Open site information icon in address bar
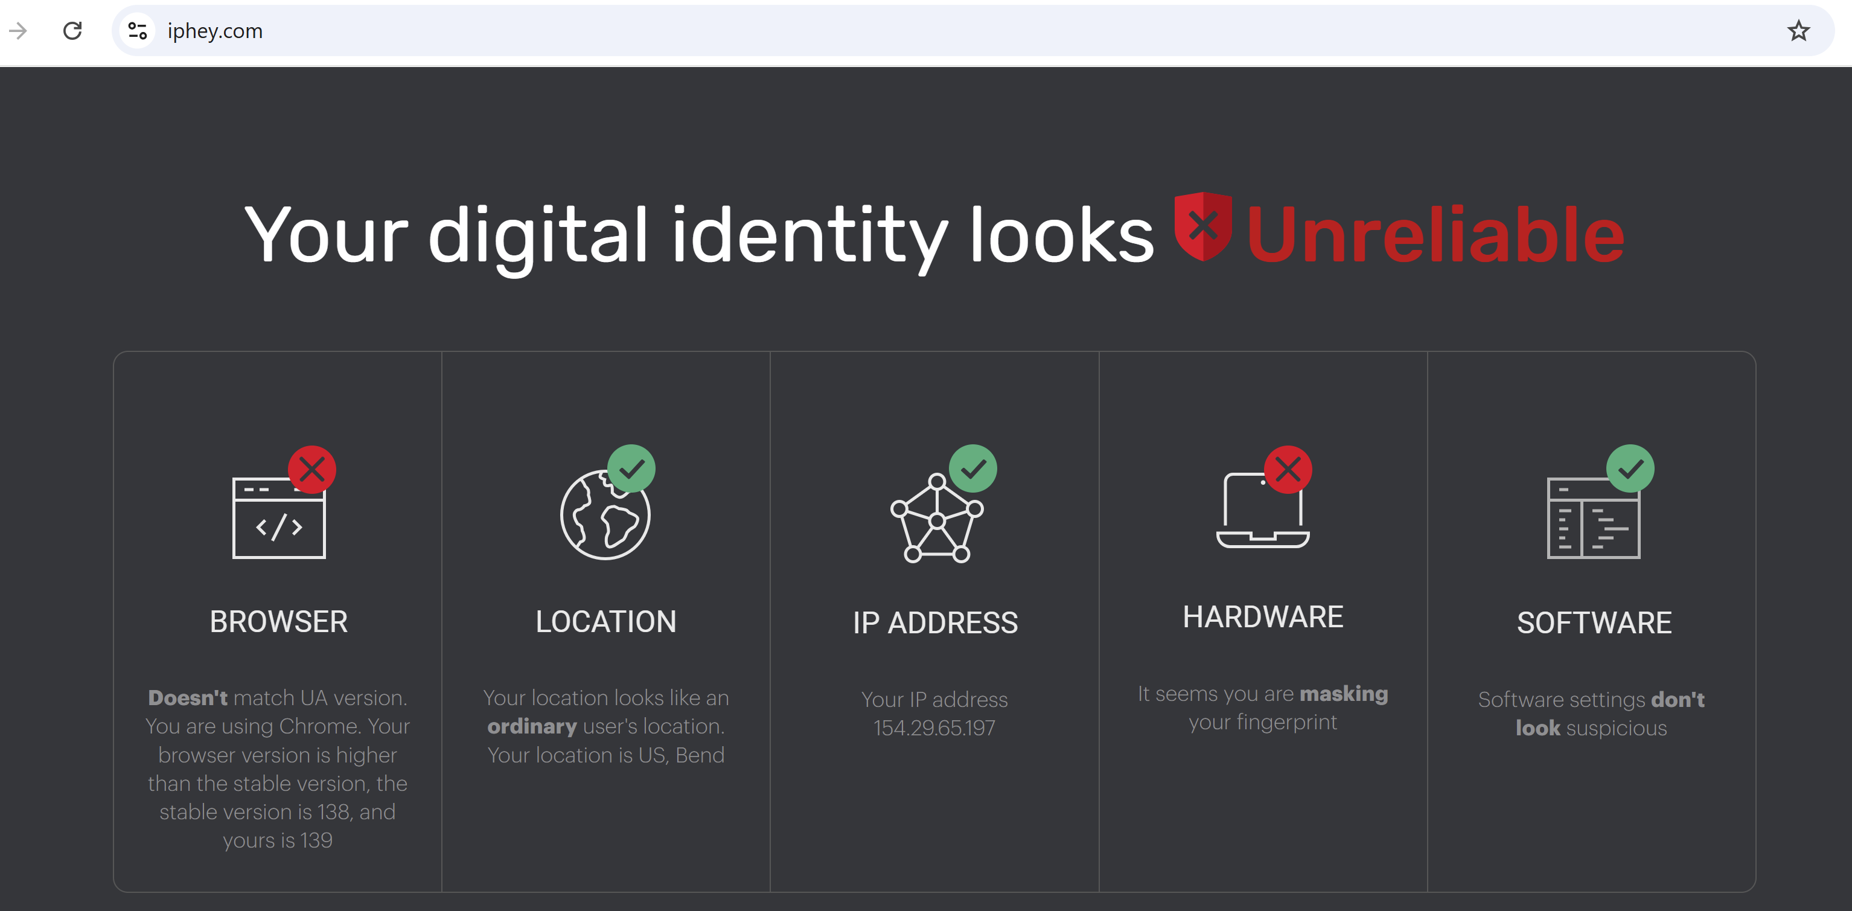This screenshot has width=1852, height=911. [136, 31]
